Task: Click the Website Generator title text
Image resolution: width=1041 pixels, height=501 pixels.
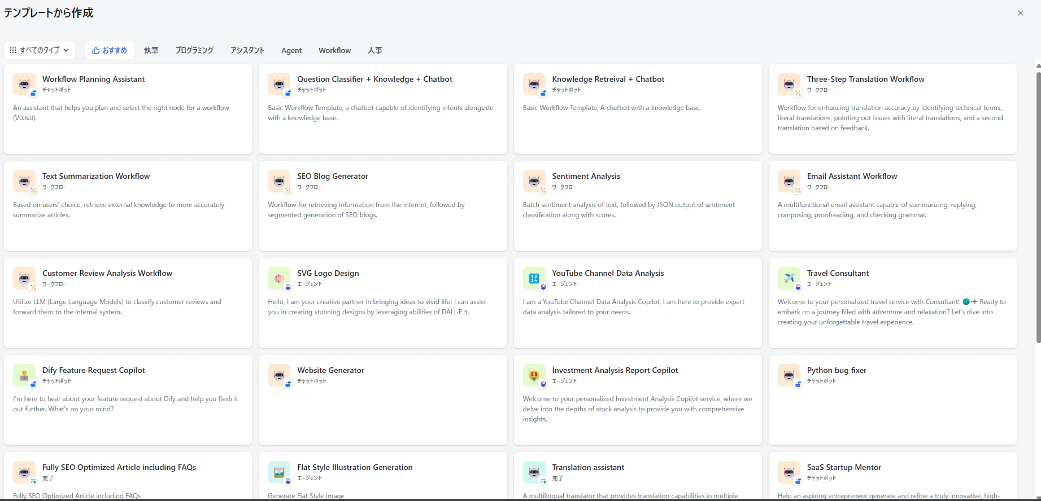Action: (x=330, y=370)
